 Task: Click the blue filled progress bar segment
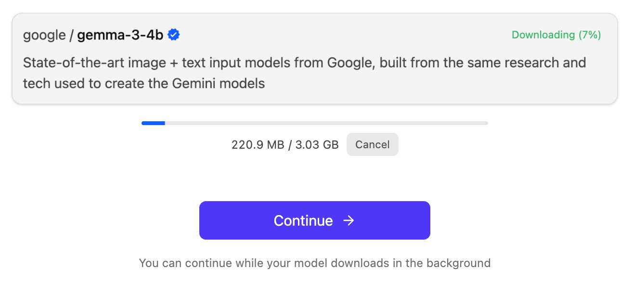point(153,123)
